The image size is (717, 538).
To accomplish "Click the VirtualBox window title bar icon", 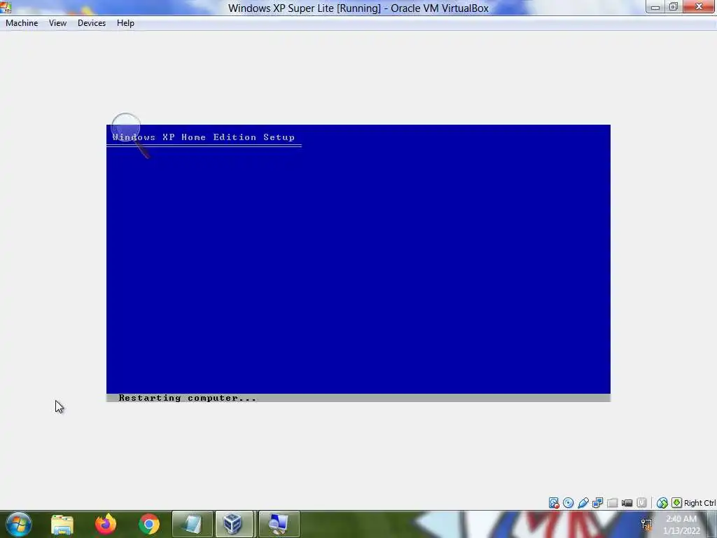I will (x=6, y=6).
